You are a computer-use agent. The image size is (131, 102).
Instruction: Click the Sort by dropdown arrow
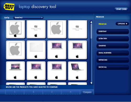tap(42, 18)
